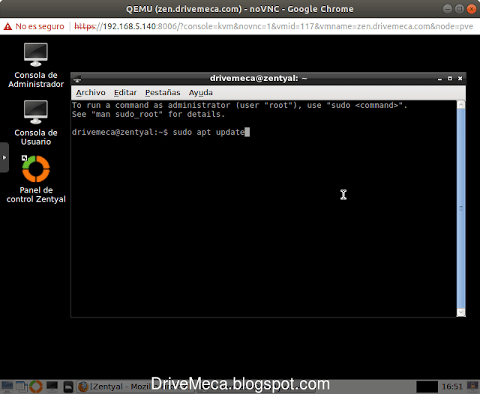480x394 pixels.
Task: Click the taskbar removable drive icon
Action: tap(68, 387)
